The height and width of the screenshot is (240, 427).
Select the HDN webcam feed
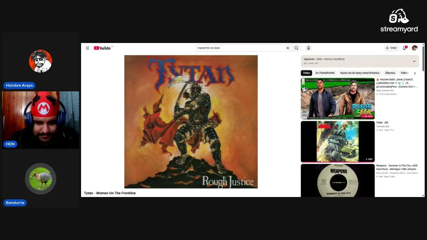point(41,120)
